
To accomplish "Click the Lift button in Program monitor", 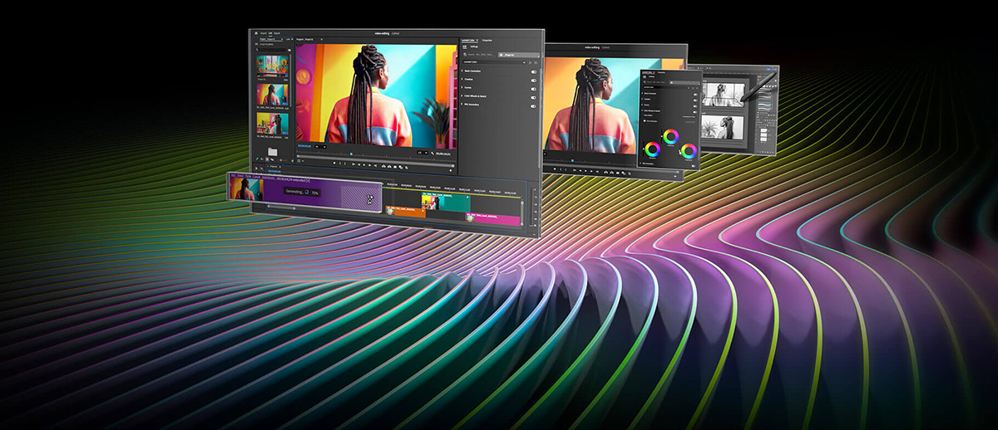I will [x=383, y=166].
